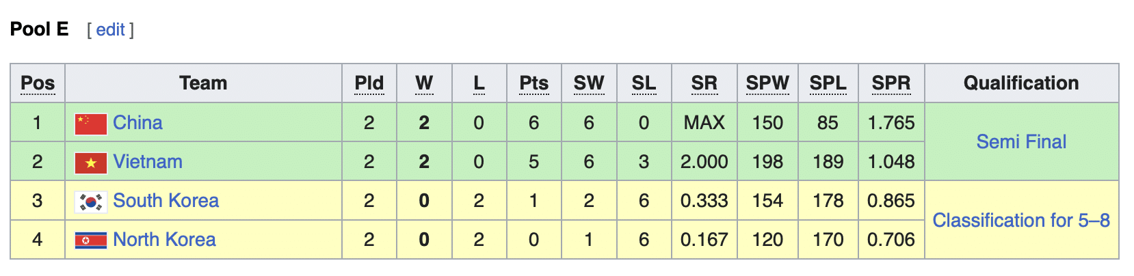
Task: Select China's MAX set ratio cell
Action: (704, 123)
